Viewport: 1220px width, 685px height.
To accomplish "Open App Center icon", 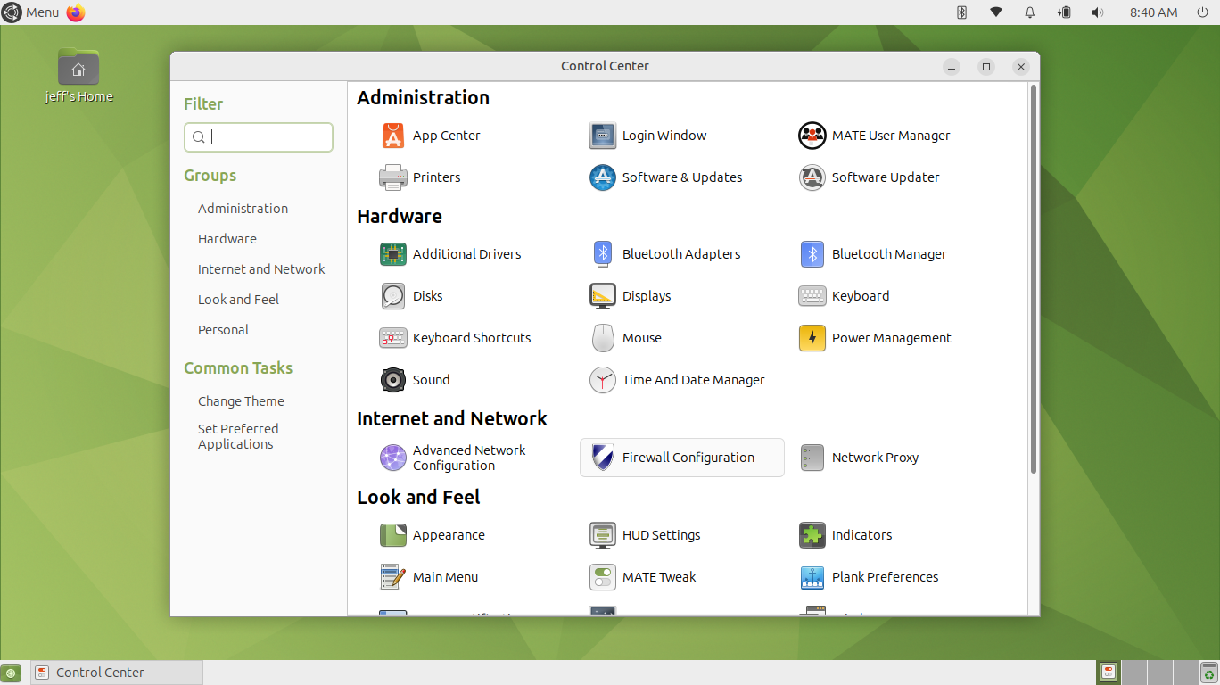I will click(393, 136).
